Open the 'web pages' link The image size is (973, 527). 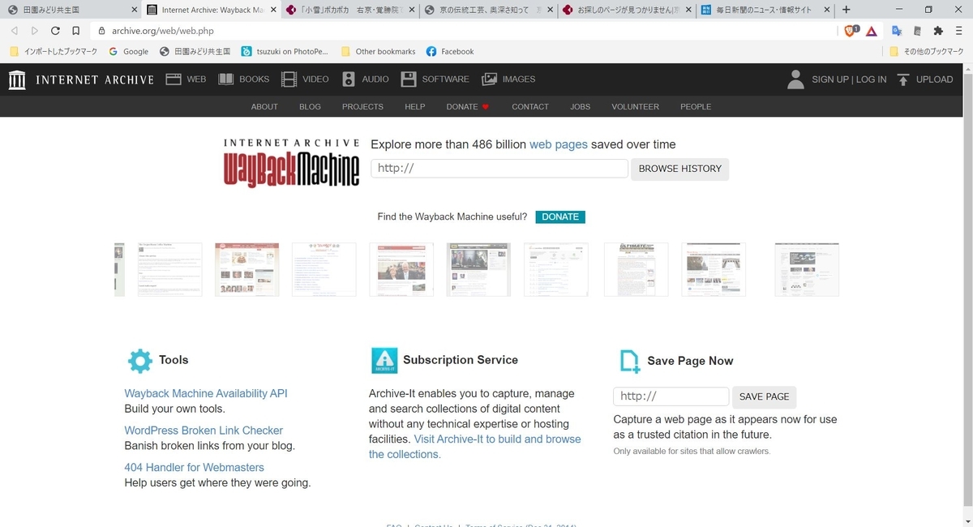pyautogui.click(x=559, y=144)
